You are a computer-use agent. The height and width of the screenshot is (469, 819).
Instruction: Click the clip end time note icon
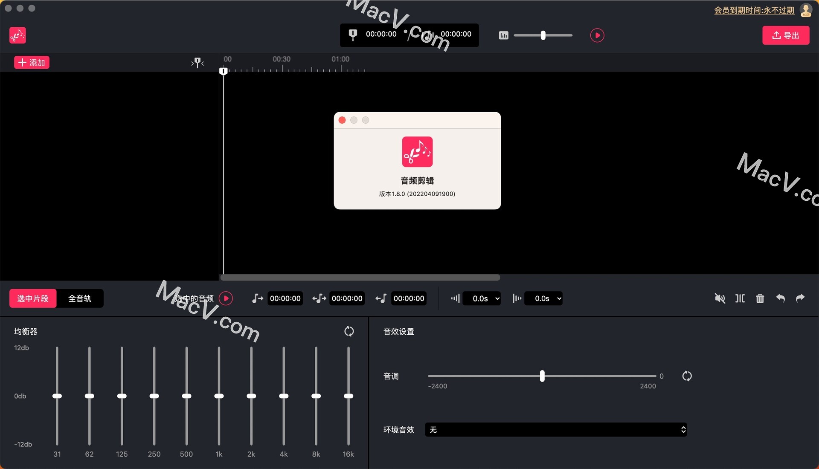click(x=381, y=298)
